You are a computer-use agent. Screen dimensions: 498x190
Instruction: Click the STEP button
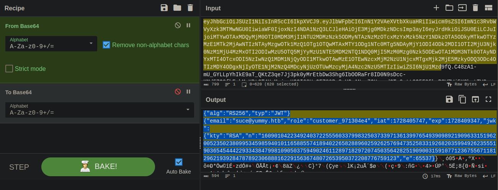(19, 167)
